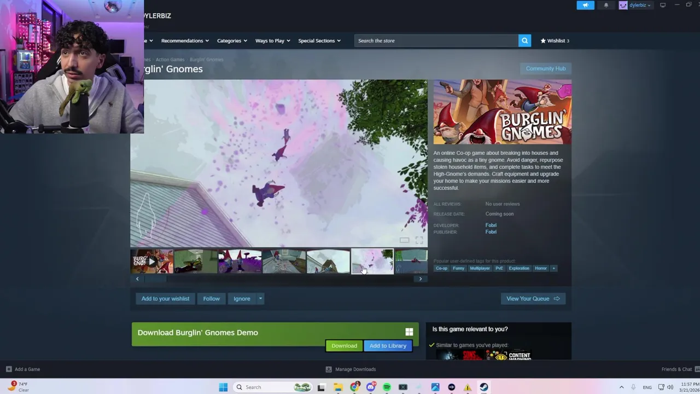The height and width of the screenshot is (394, 700).
Task: Click the store search magnifier button
Action: click(x=524, y=40)
